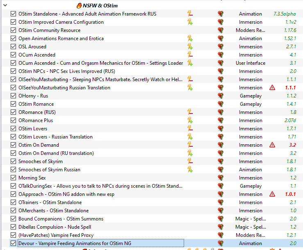Select ORomance Plus mod name
The width and height of the screenshot is (303, 250).
tap(36, 120)
